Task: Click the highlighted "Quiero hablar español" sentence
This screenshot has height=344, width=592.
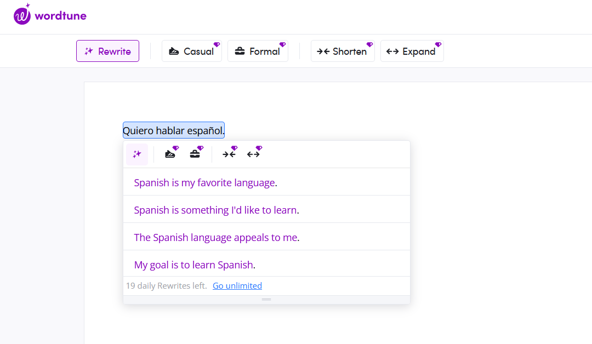Action: (x=173, y=130)
